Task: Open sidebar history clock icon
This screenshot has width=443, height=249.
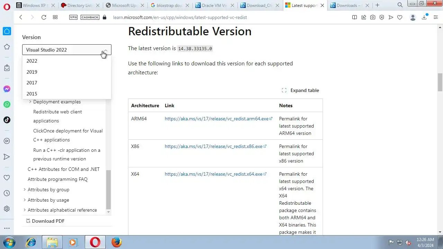Action: click(7, 193)
